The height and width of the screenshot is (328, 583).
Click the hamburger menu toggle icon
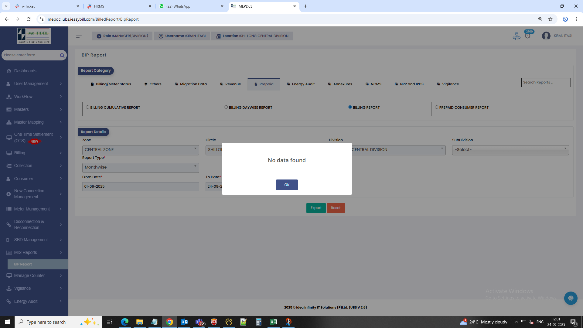[x=79, y=36]
